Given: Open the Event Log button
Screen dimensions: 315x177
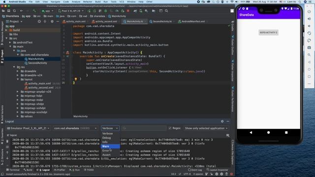Looking at the screenshot, I should (x=195, y=170).
